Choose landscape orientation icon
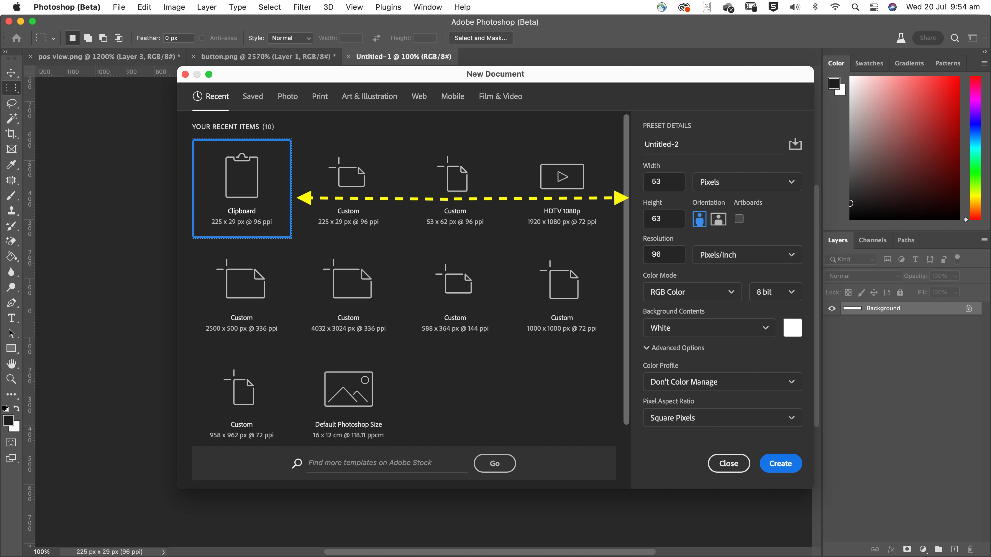991x557 pixels. pyautogui.click(x=718, y=219)
